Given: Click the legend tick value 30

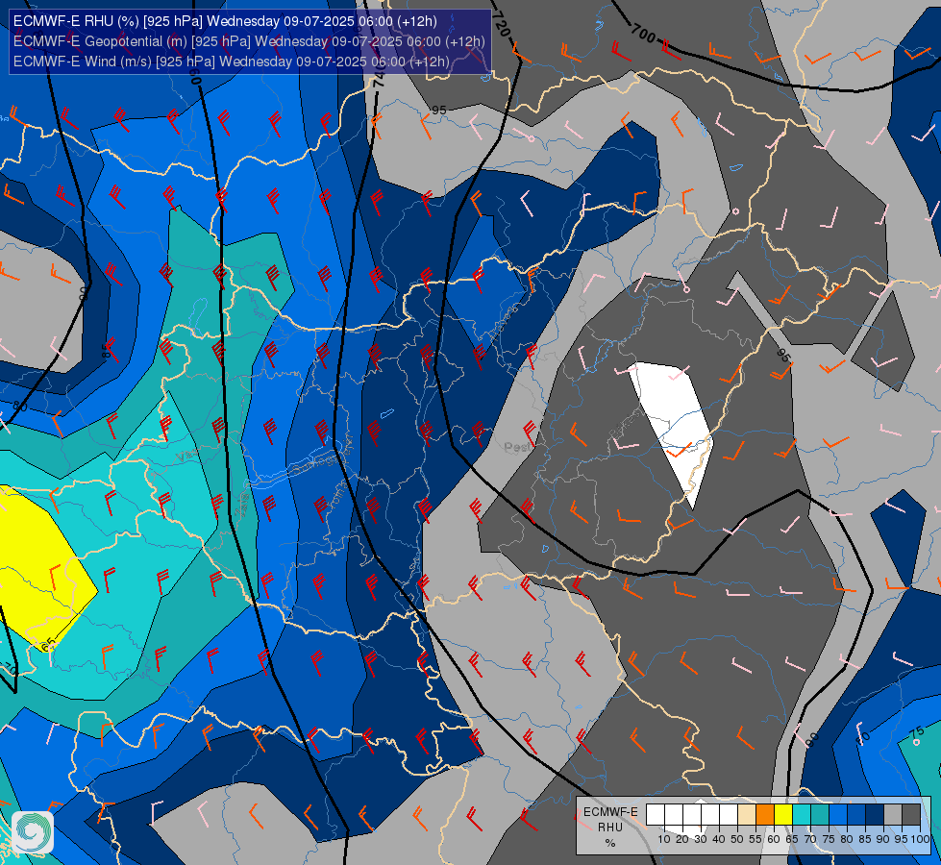Looking at the screenshot, I should (x=701, y=839).
